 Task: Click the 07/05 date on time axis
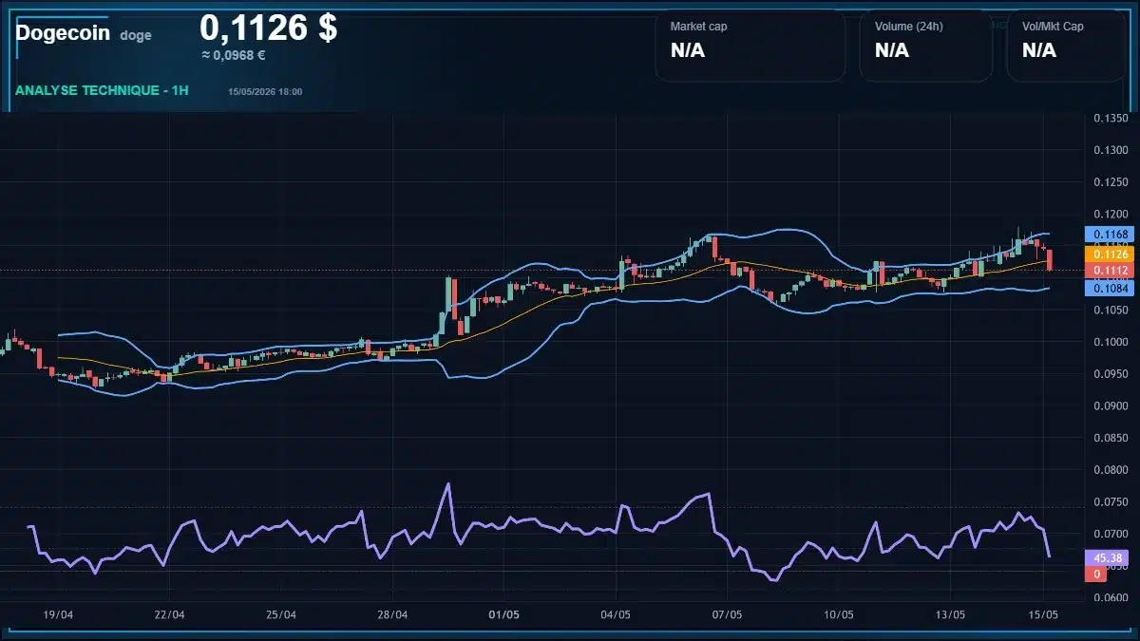coord(727,614)
